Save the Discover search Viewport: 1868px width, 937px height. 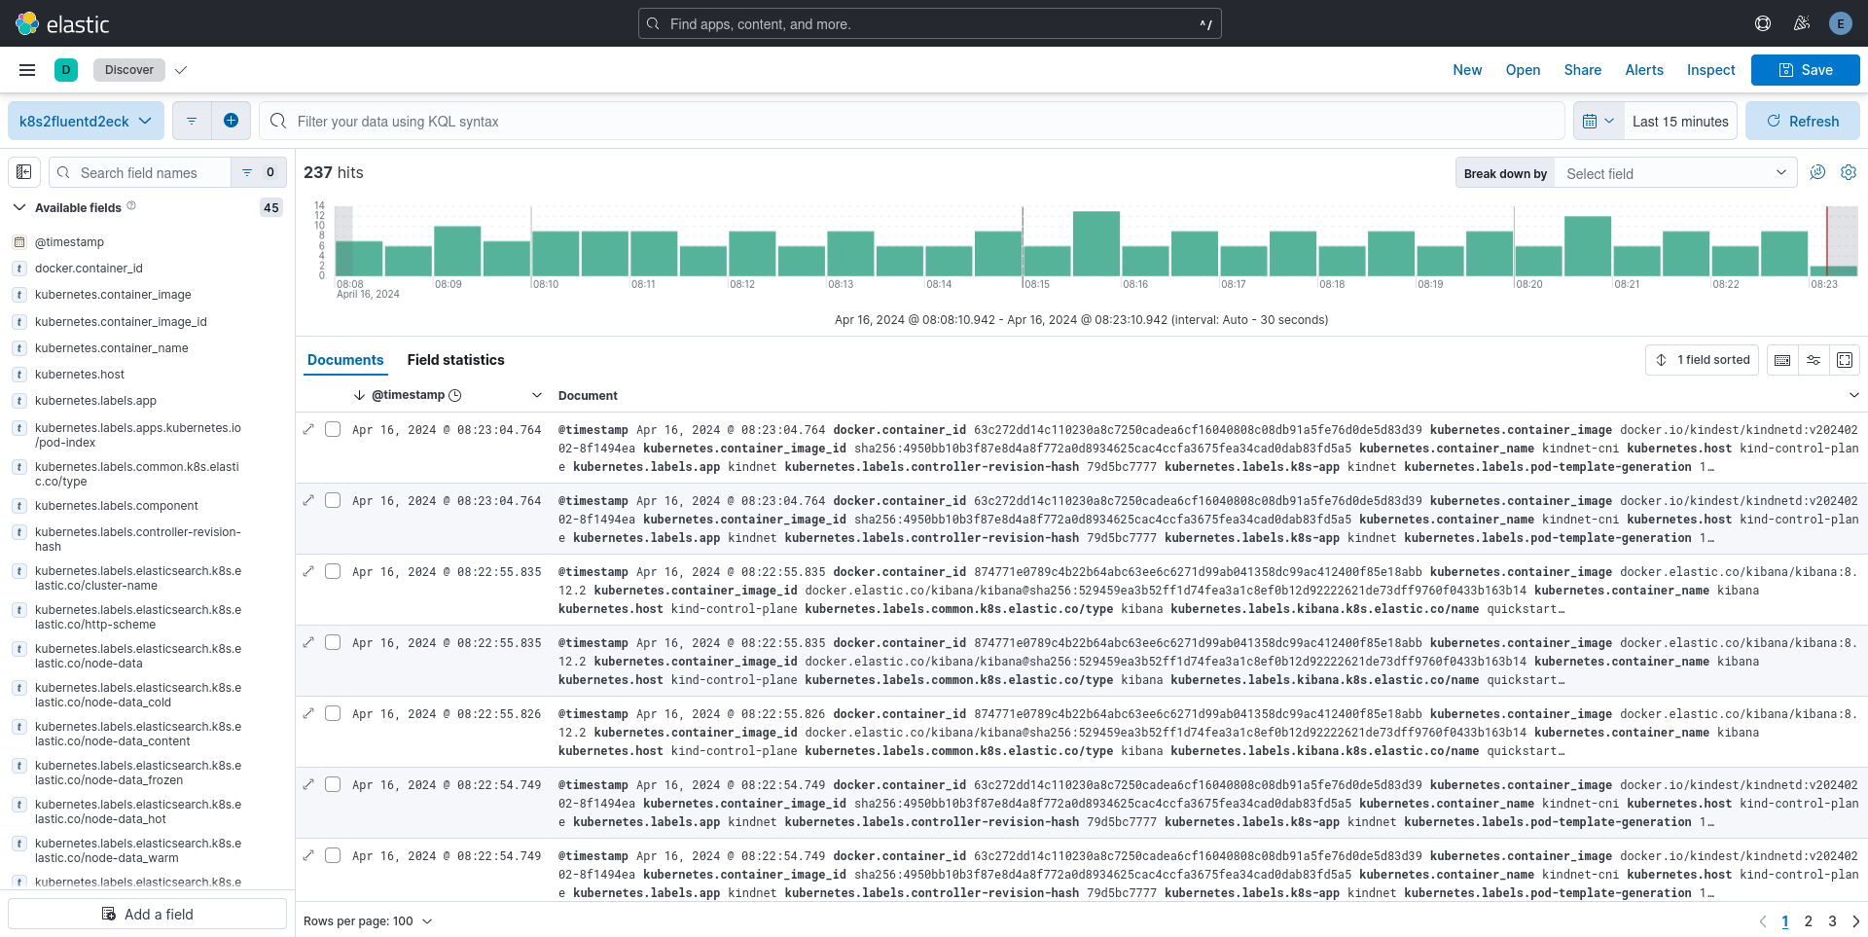(x=1805, y=70)
